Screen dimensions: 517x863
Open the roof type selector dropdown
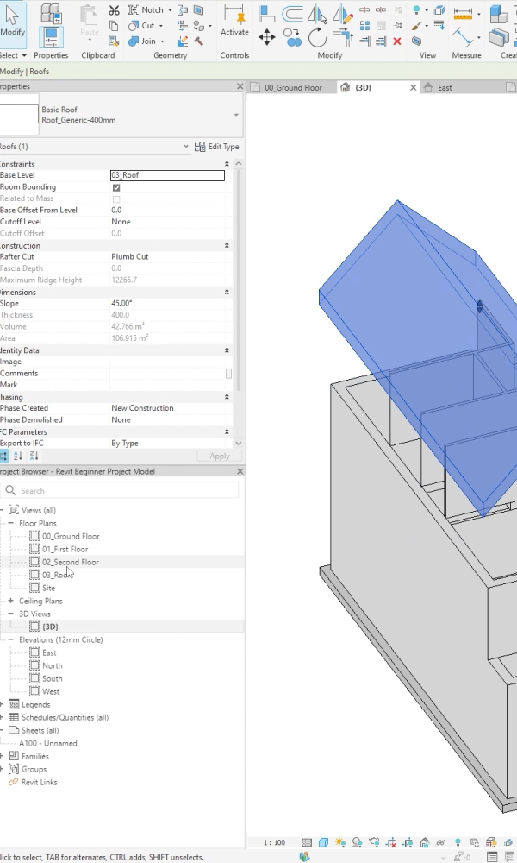(x=235, y=115)
